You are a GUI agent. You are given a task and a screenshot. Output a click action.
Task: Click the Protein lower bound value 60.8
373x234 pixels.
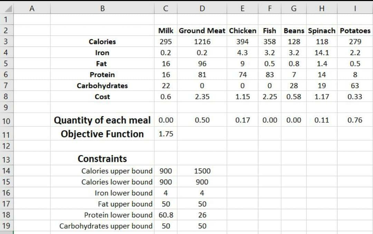166,215
